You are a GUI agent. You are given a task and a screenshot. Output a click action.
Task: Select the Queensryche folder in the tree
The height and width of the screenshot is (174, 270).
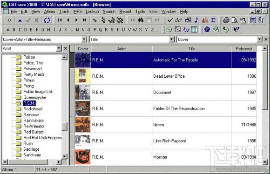click(34, 97)
